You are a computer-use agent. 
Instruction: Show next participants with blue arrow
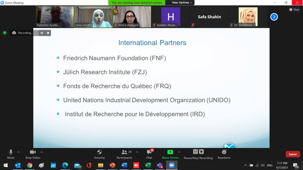coord(274,17)
